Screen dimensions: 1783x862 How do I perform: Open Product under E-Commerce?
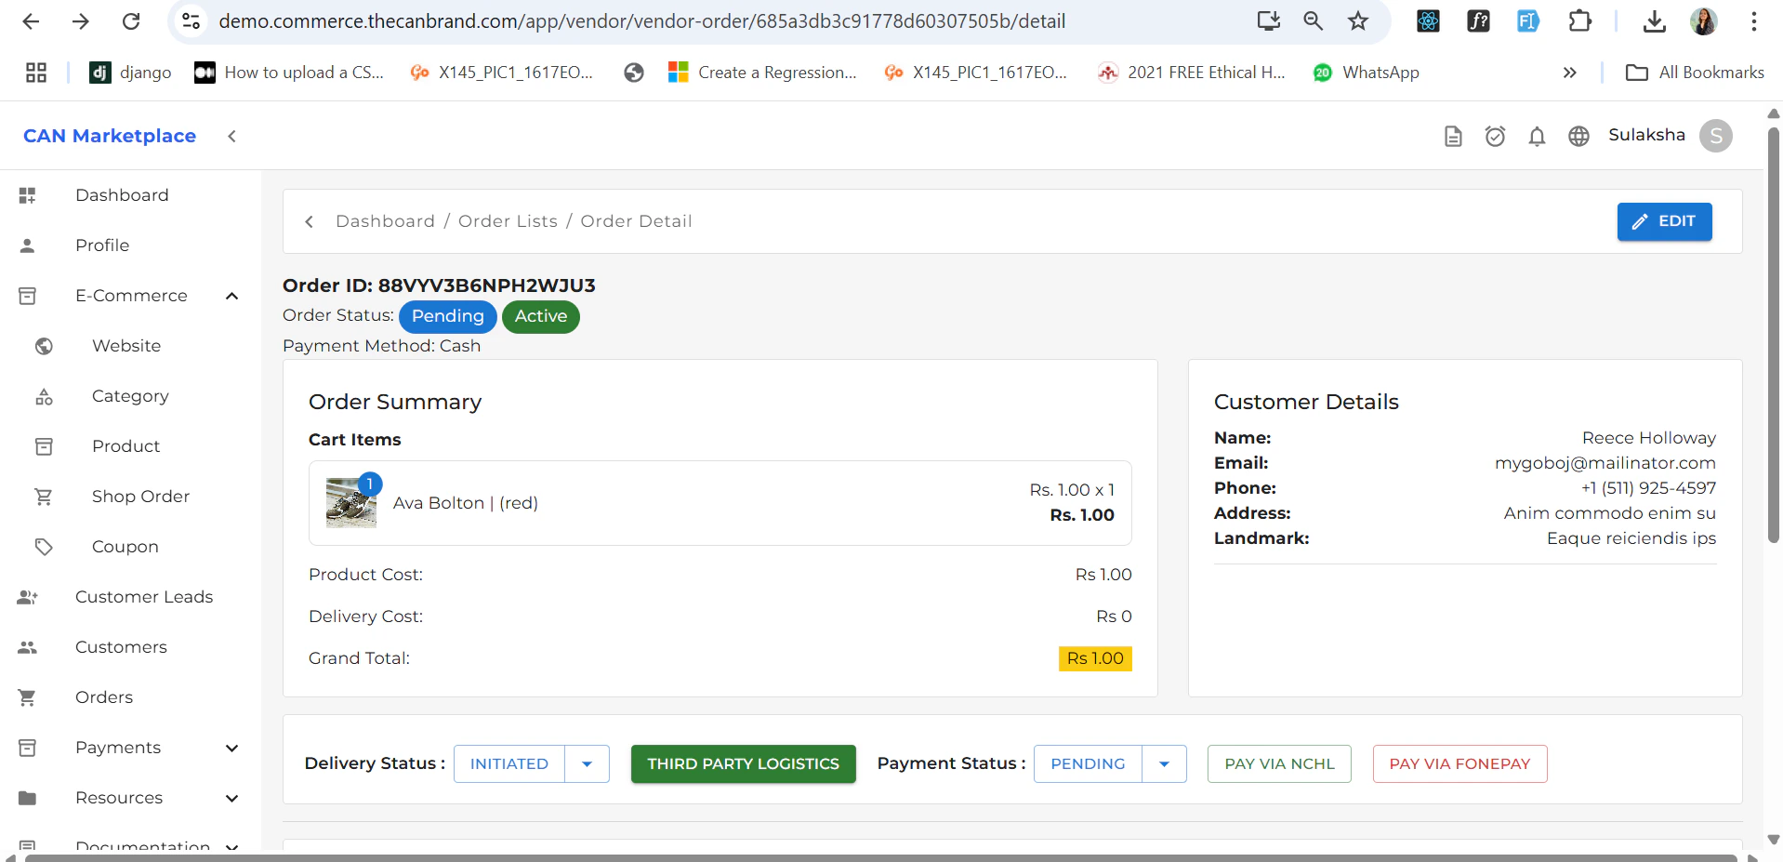[x=125, y=446]
